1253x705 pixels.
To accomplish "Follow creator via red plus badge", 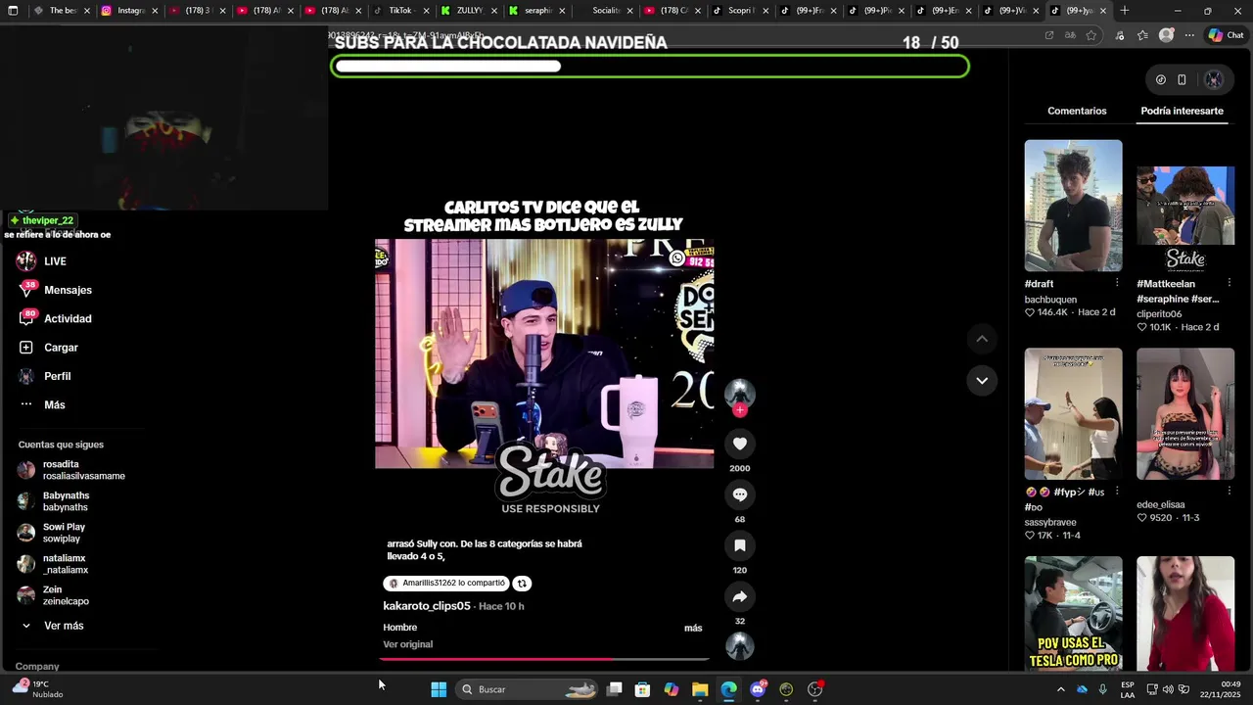I will (740, 410).
